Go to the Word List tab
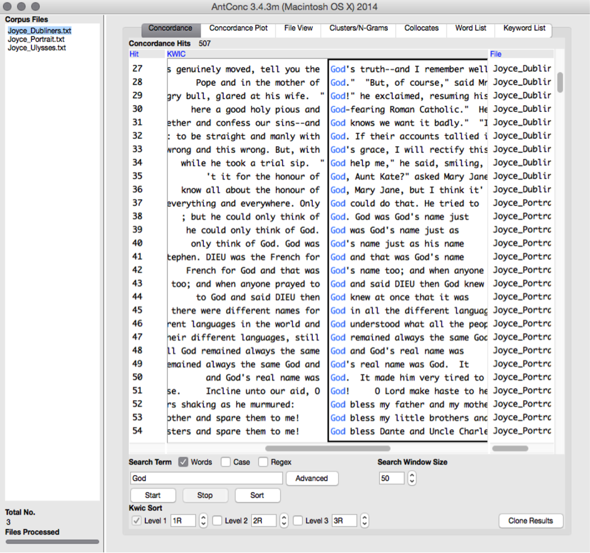This screenshot has height=553, width=590. click(470, 28)
